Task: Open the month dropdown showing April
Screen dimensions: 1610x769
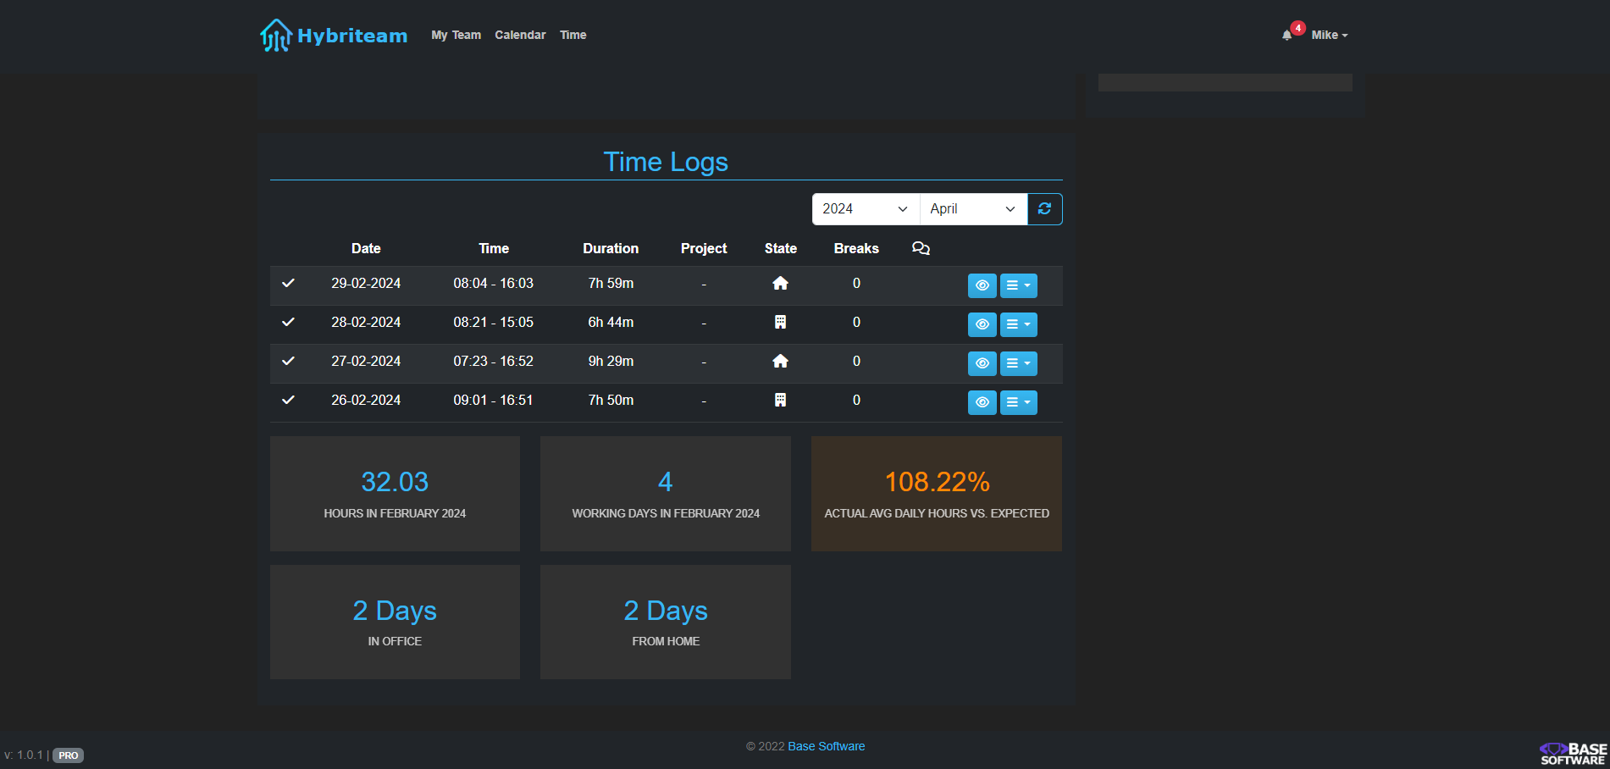Action: [971, 208]
